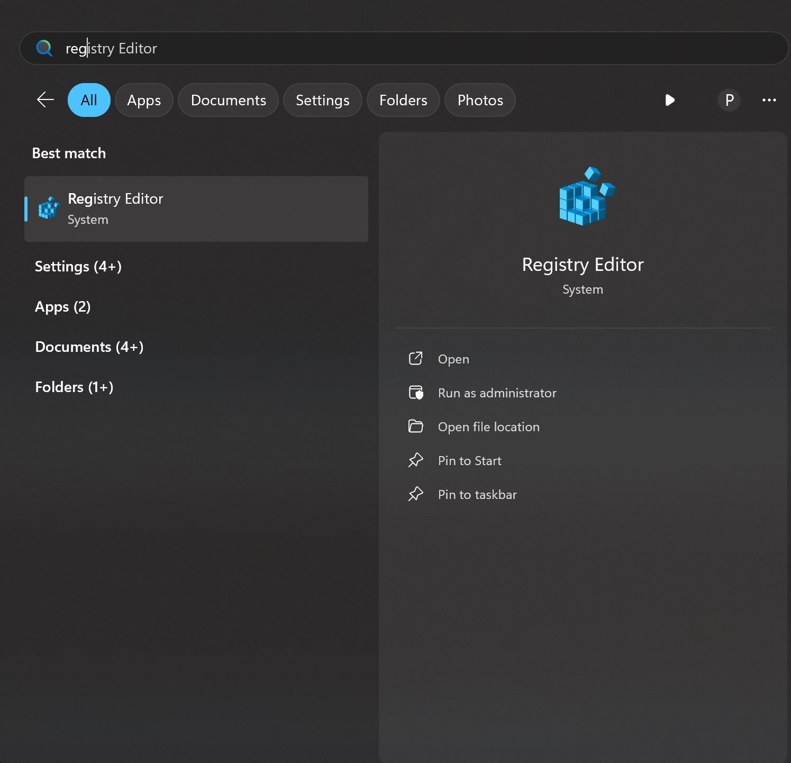Click the search magnifier icon
Viewport: 791px width, 763px height.
pos(44,48)
